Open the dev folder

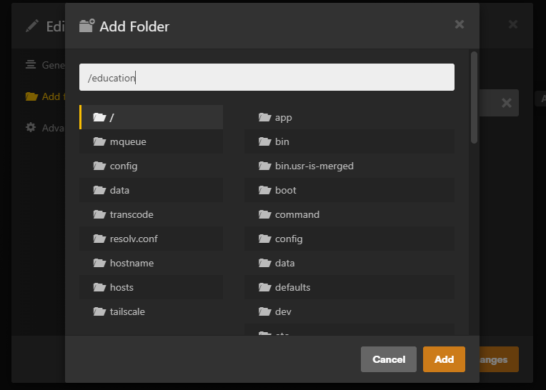point(349,311)
